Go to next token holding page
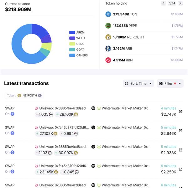The image size is (188, 188). 180,3
